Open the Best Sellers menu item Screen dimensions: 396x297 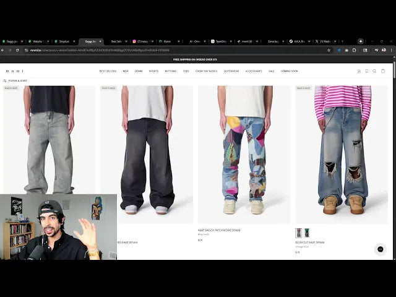tap(108, 71)
